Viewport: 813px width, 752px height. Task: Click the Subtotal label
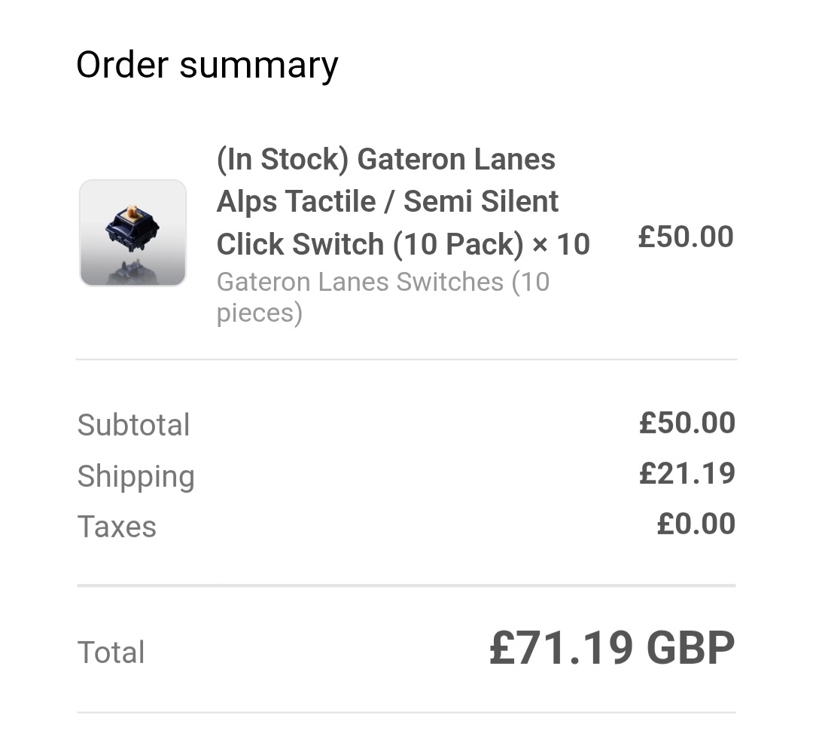tap(133, 425)
